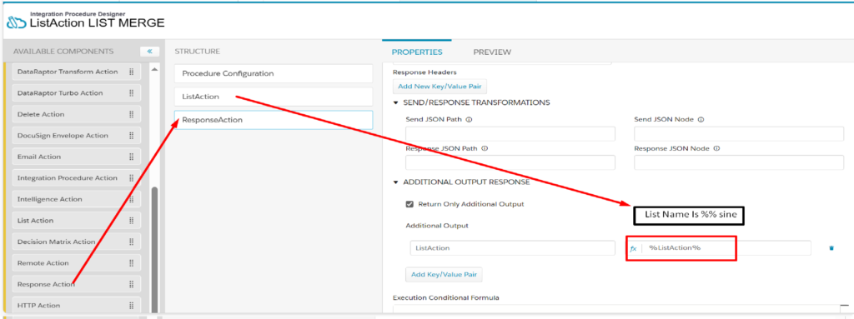Click the scroll-up arrow of the components list

154,69
